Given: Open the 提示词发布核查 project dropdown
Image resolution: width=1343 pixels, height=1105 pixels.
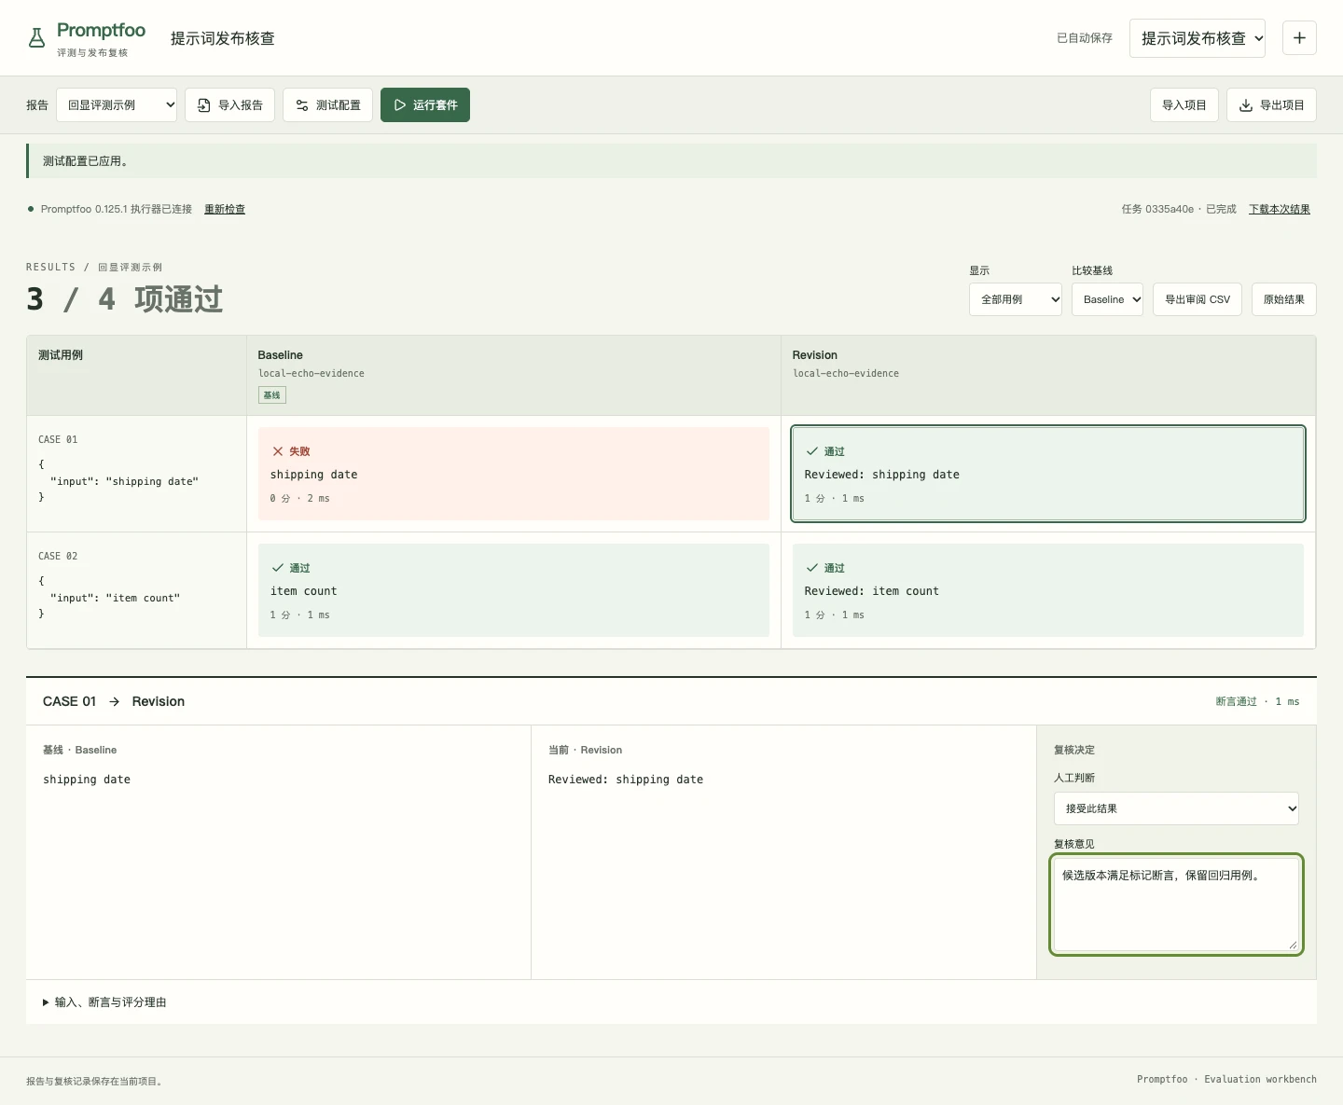Looking at the screenshot, I should 1198,38.
